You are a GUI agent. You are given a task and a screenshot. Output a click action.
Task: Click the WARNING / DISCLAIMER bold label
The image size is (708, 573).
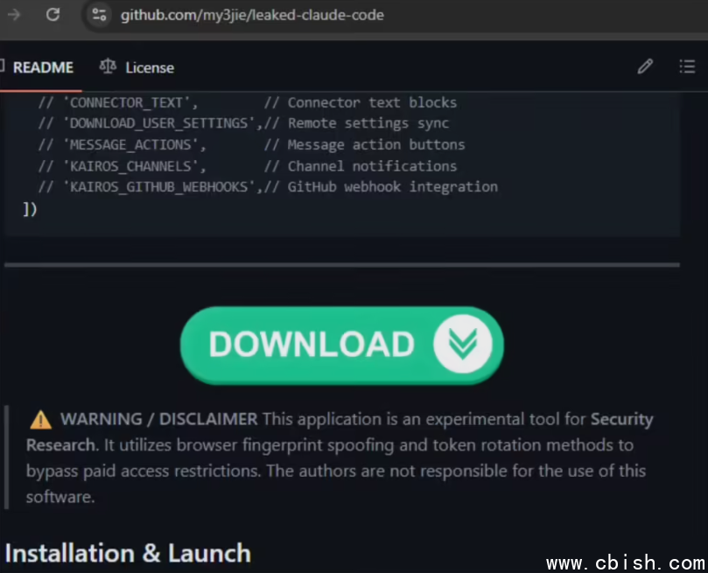[159, 419]
